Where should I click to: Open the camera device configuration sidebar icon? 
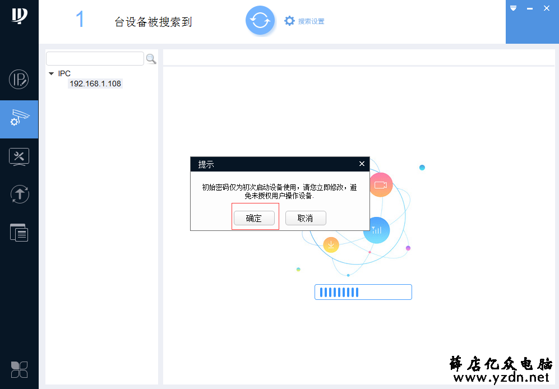(x=19, y=119)
